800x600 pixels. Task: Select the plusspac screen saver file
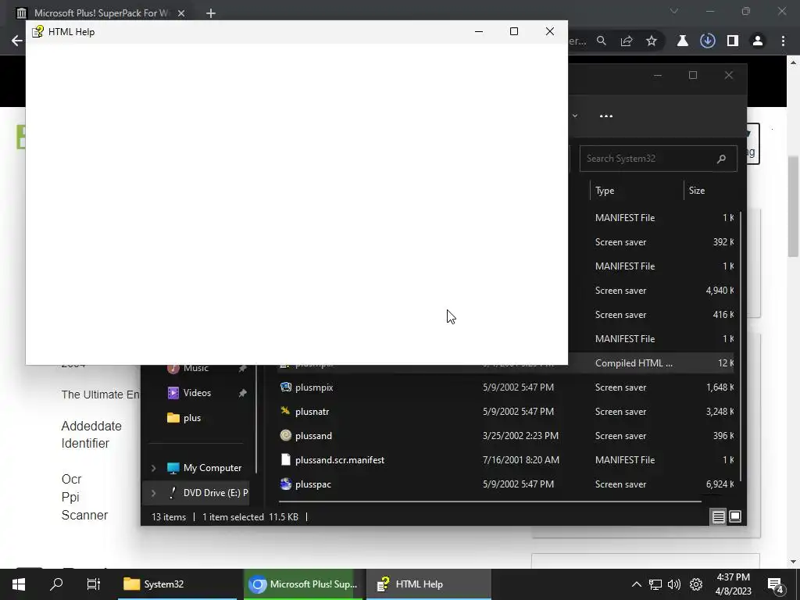[312, 484]
